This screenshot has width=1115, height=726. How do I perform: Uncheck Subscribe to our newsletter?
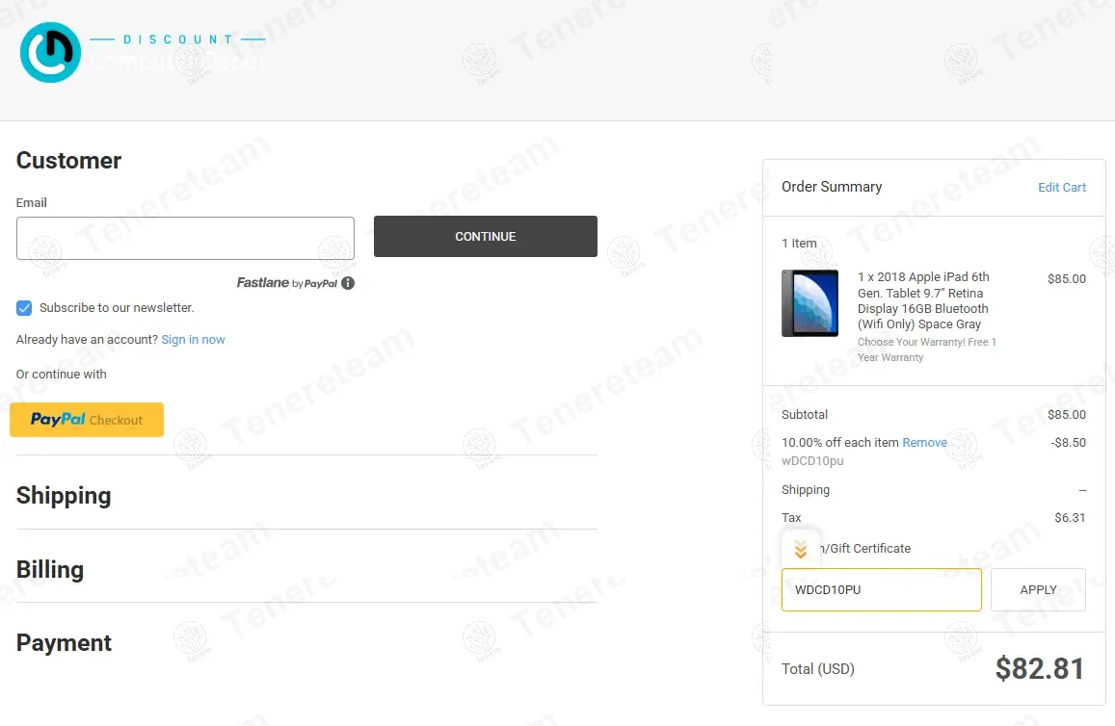click(24, 307)
